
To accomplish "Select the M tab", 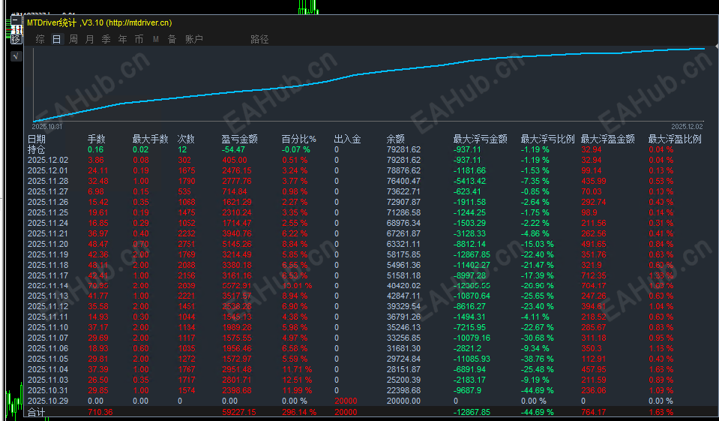I will coord(156,40).
